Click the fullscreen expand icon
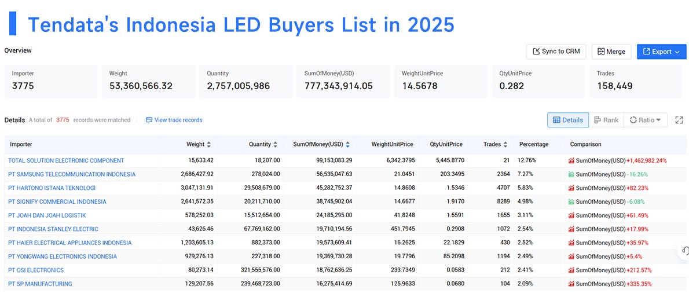The width and height of the screenshot is (689, 297). click(x=679, y=120)
